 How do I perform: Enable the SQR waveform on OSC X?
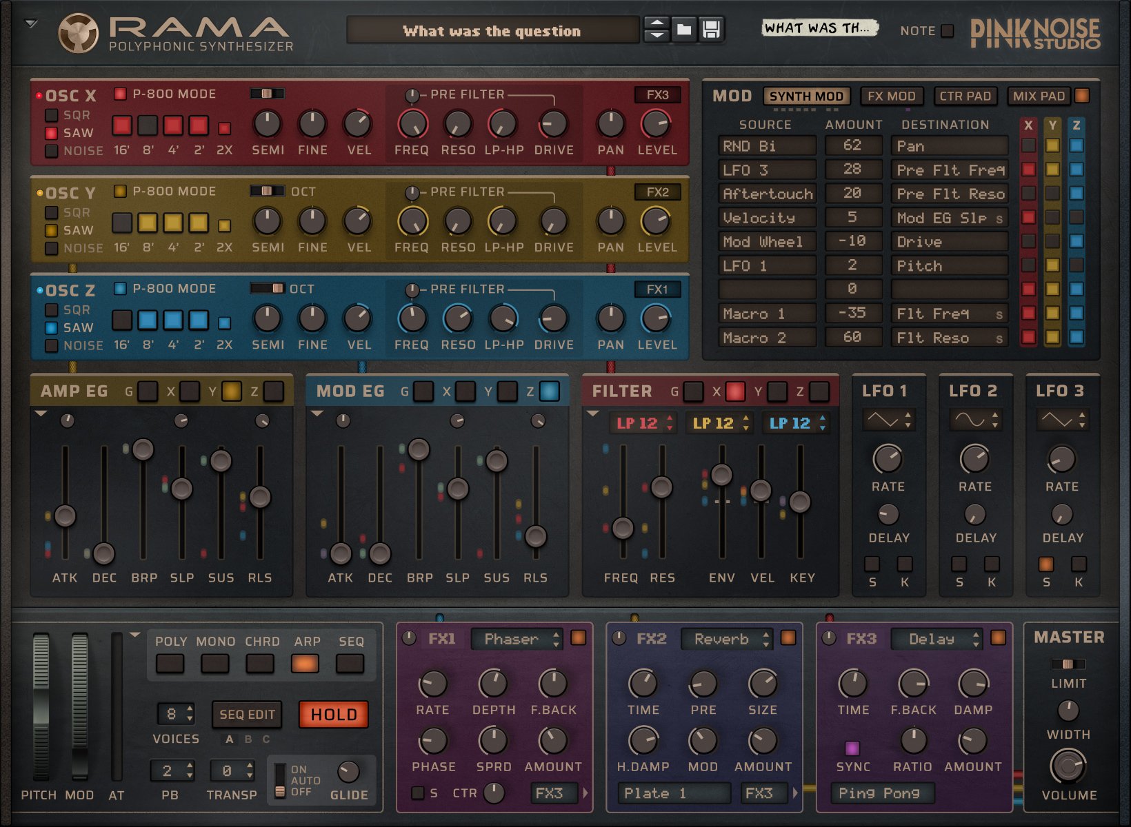point(51,116)
